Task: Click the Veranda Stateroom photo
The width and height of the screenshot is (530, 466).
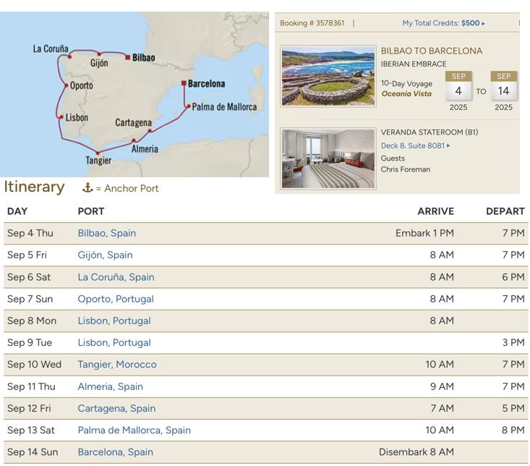Action: pos(328,158)
